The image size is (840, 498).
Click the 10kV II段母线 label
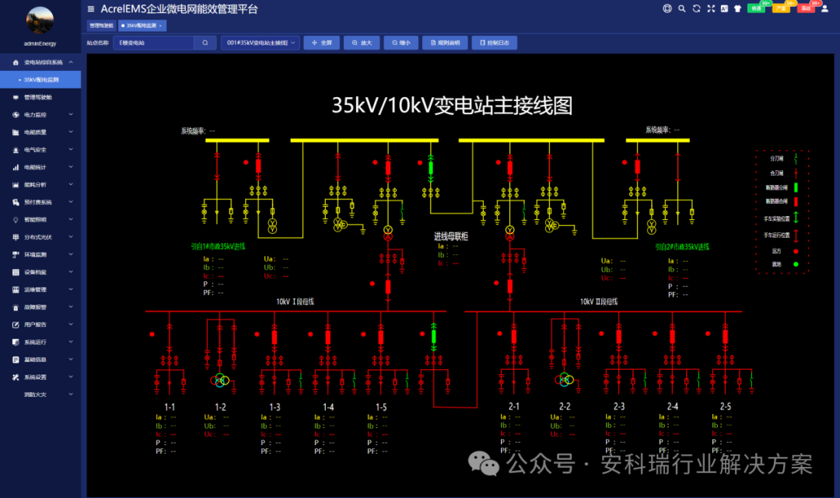pos(599,301)
